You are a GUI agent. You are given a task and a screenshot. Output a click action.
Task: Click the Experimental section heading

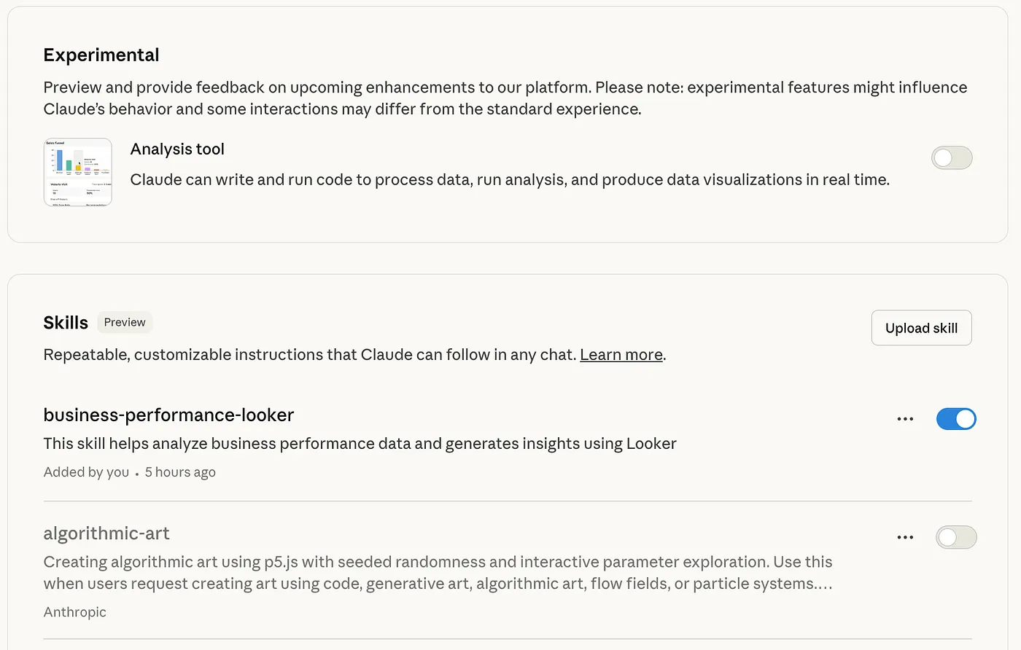tap(101, 55)
